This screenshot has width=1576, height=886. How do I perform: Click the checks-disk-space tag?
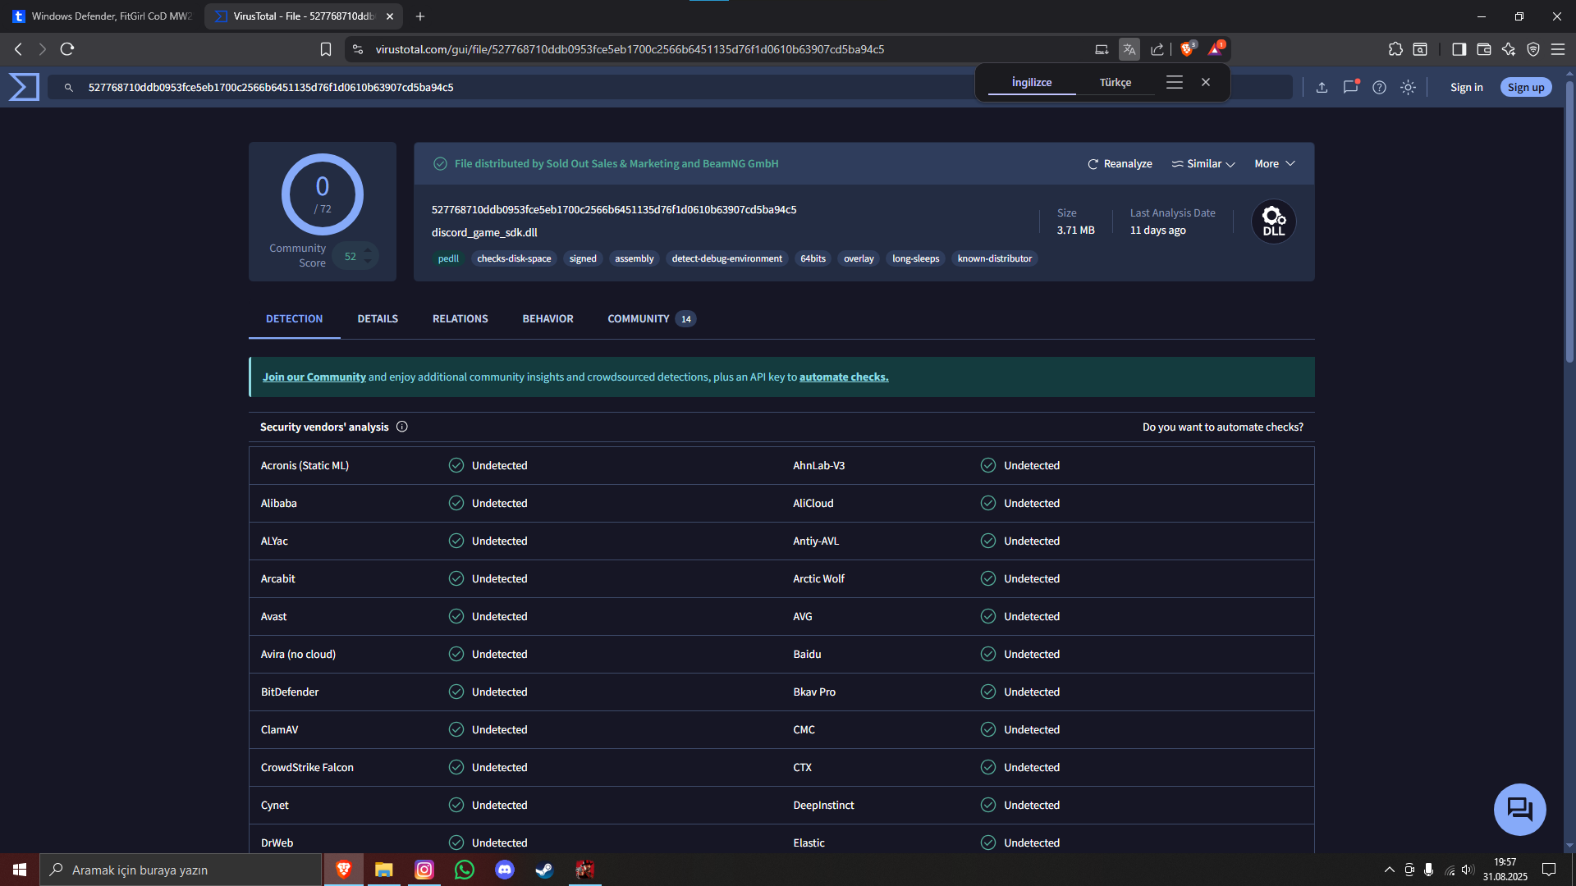click(x=514, y=258)
